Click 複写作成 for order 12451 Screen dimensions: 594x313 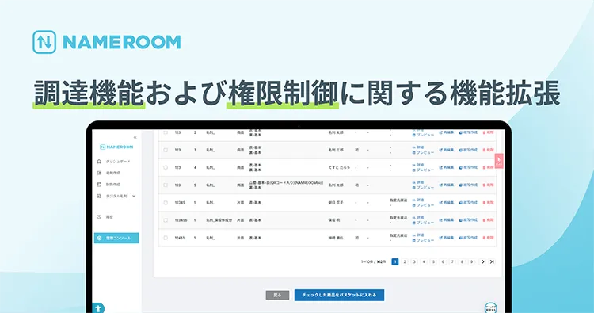pos(468,238)
